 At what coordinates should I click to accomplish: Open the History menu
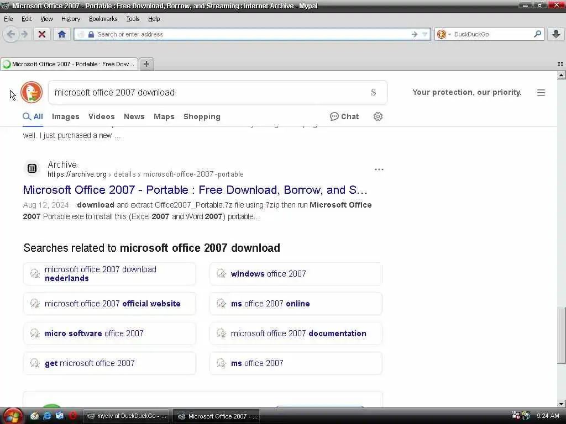pyautogui.click(x=71, y=19)
